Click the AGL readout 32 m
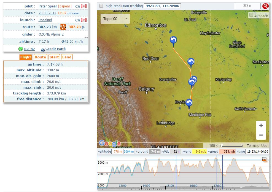272x192 pixels. [176, 152]
